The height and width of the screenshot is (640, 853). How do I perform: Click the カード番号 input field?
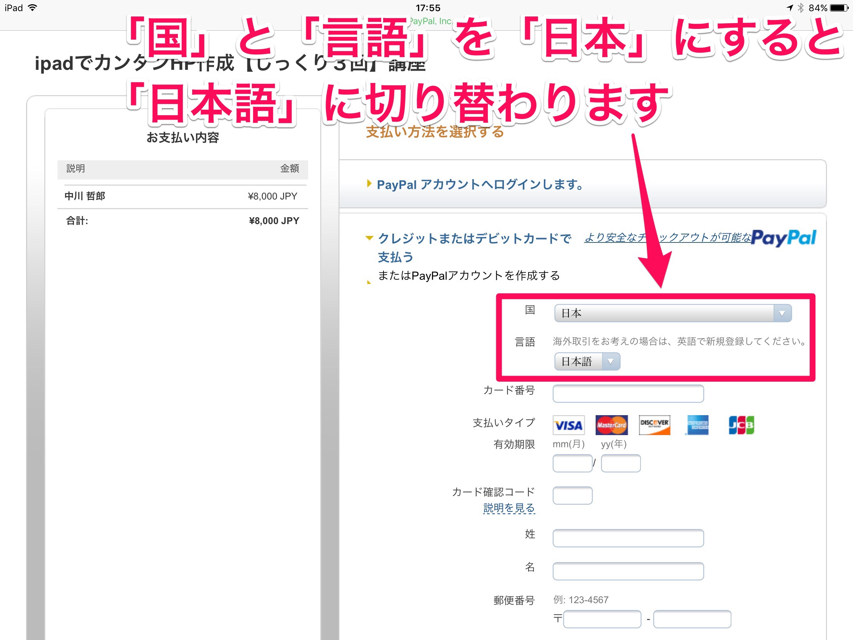tap(628, 394)
